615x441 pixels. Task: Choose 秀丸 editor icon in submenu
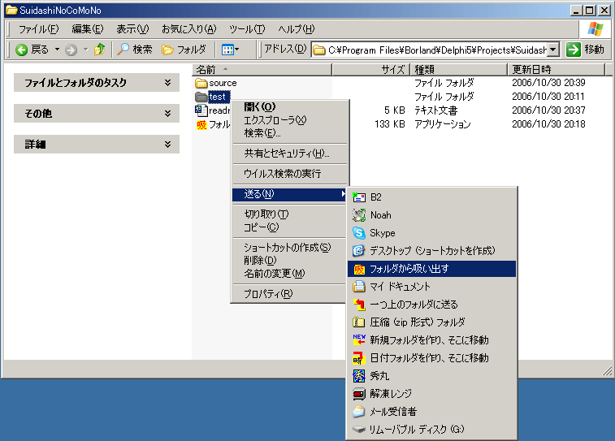[359, 376]
